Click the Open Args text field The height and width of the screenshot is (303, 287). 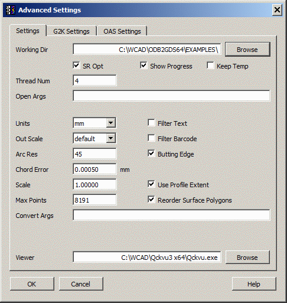(171, 96)
